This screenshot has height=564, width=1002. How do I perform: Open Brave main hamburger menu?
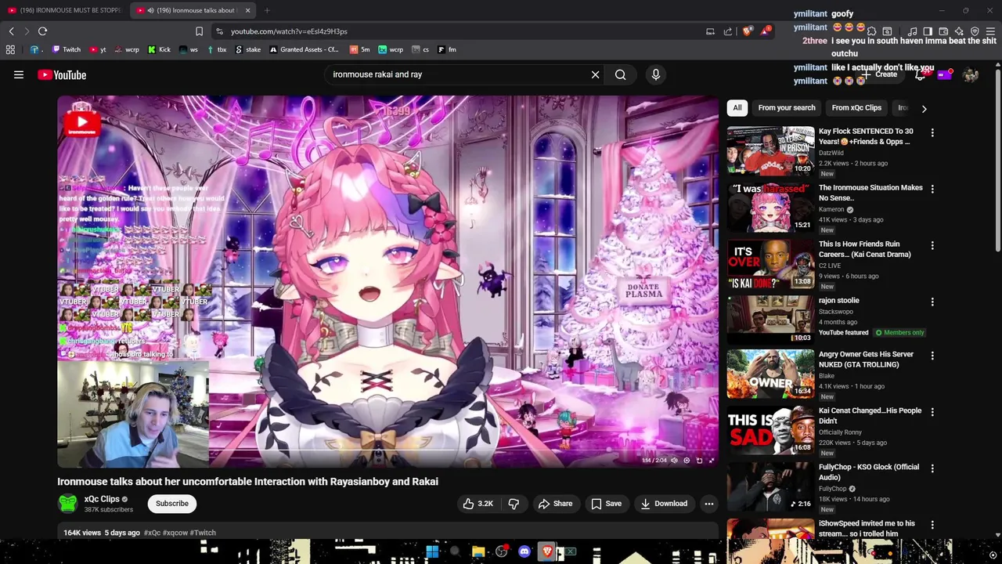(x=990, y=31)
